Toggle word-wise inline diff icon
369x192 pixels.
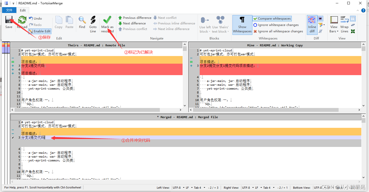point(320,19)
